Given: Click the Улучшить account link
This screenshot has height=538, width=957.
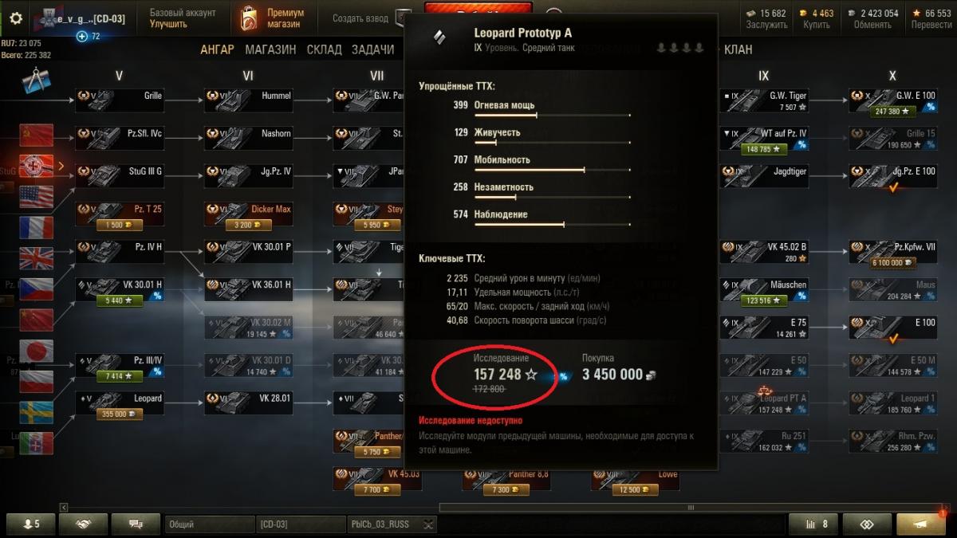Looking at the screenshot, I should [x=168, y=24].
